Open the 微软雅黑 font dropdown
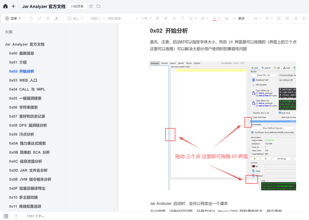The image size is (309, 220). pos(123,18)
